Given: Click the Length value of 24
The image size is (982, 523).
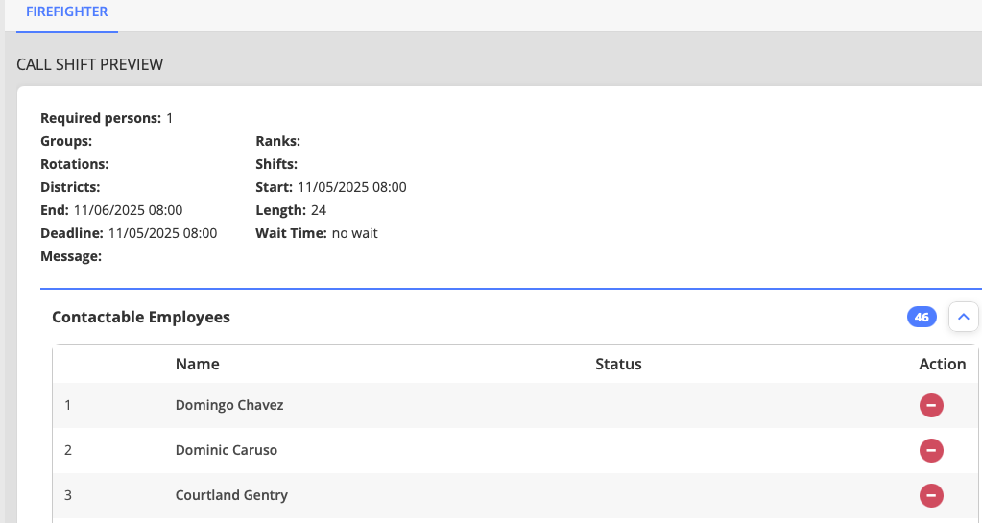Looking at the screenshot, I should [320, 210].
